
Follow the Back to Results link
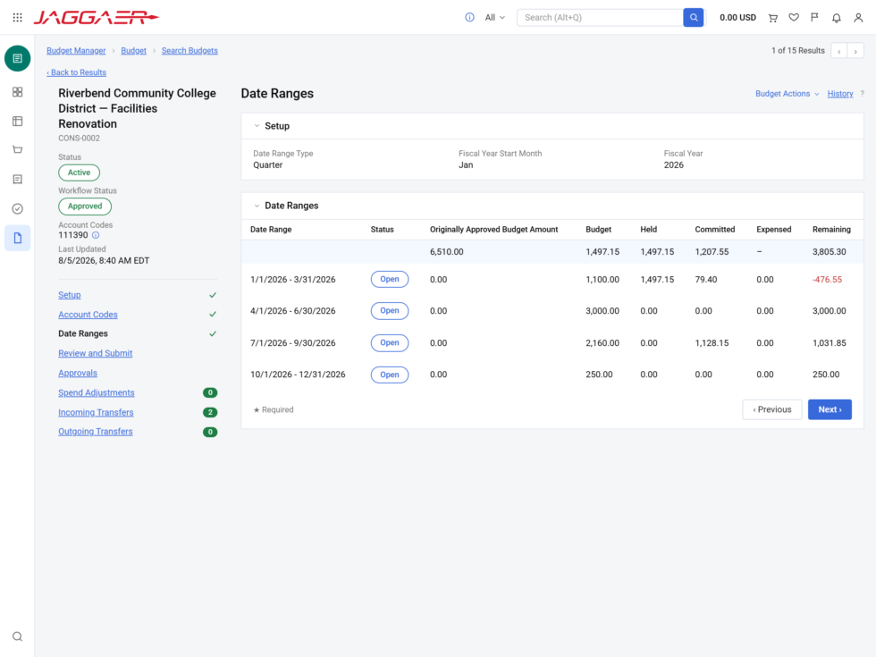(77, 72)
